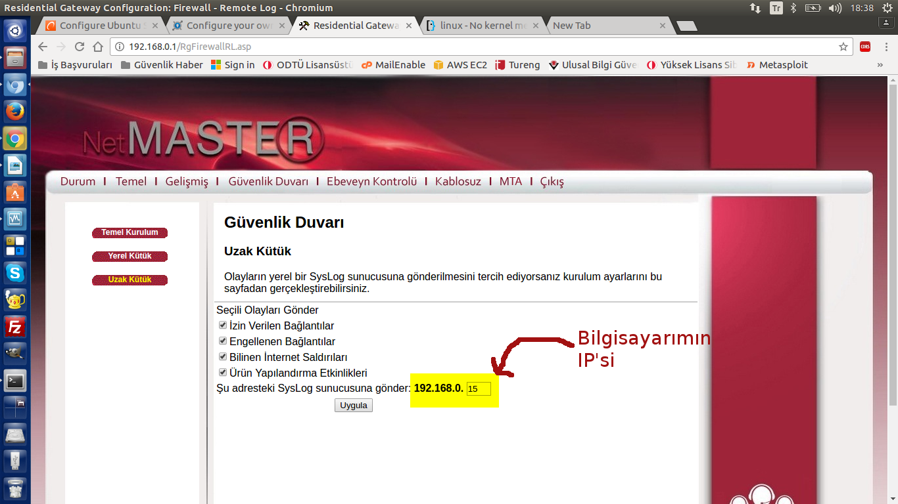The width and height of the screenshot is (898, 504).
Task: Click the address bar URL
Action: click(x=190, y=47)
